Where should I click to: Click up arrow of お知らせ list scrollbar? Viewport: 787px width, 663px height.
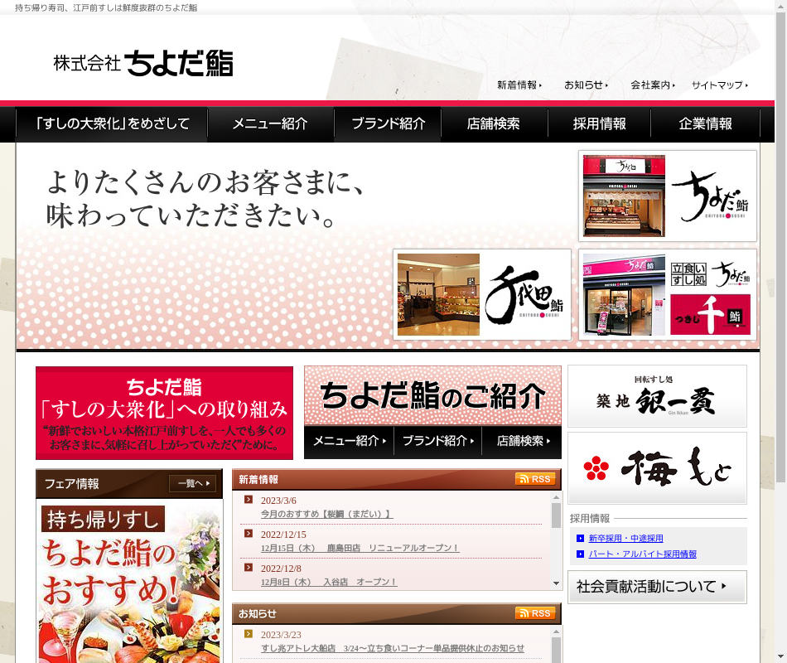556,632
